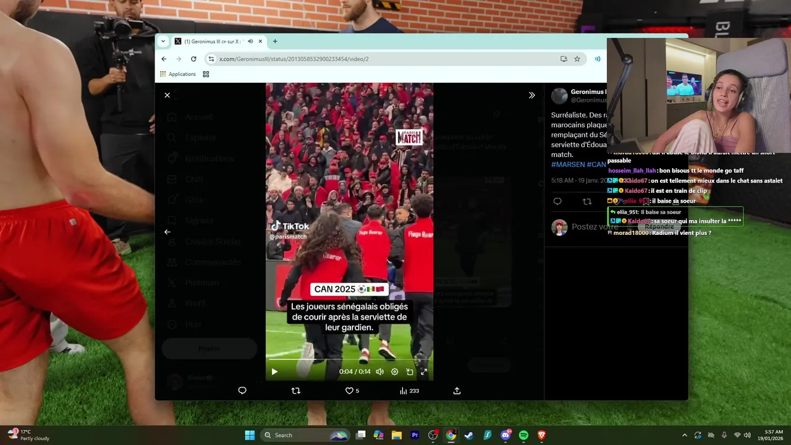
Task: Expand the video to fullscreen
Action: click(x=424, y=372)
